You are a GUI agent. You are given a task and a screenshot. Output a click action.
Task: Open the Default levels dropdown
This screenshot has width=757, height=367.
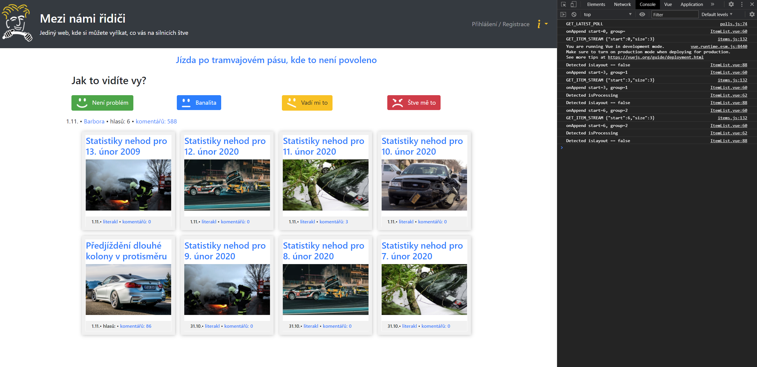pos(717,14)
